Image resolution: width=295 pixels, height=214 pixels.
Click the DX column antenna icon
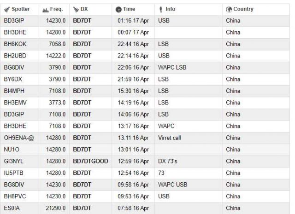pos(76,9)
